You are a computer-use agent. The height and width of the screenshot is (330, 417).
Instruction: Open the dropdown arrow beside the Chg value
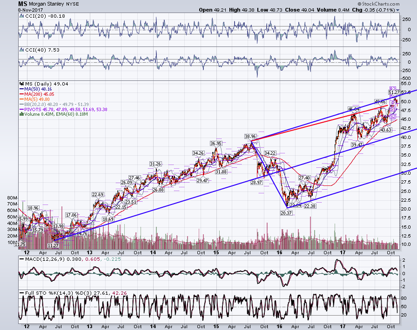pos(397,10)
